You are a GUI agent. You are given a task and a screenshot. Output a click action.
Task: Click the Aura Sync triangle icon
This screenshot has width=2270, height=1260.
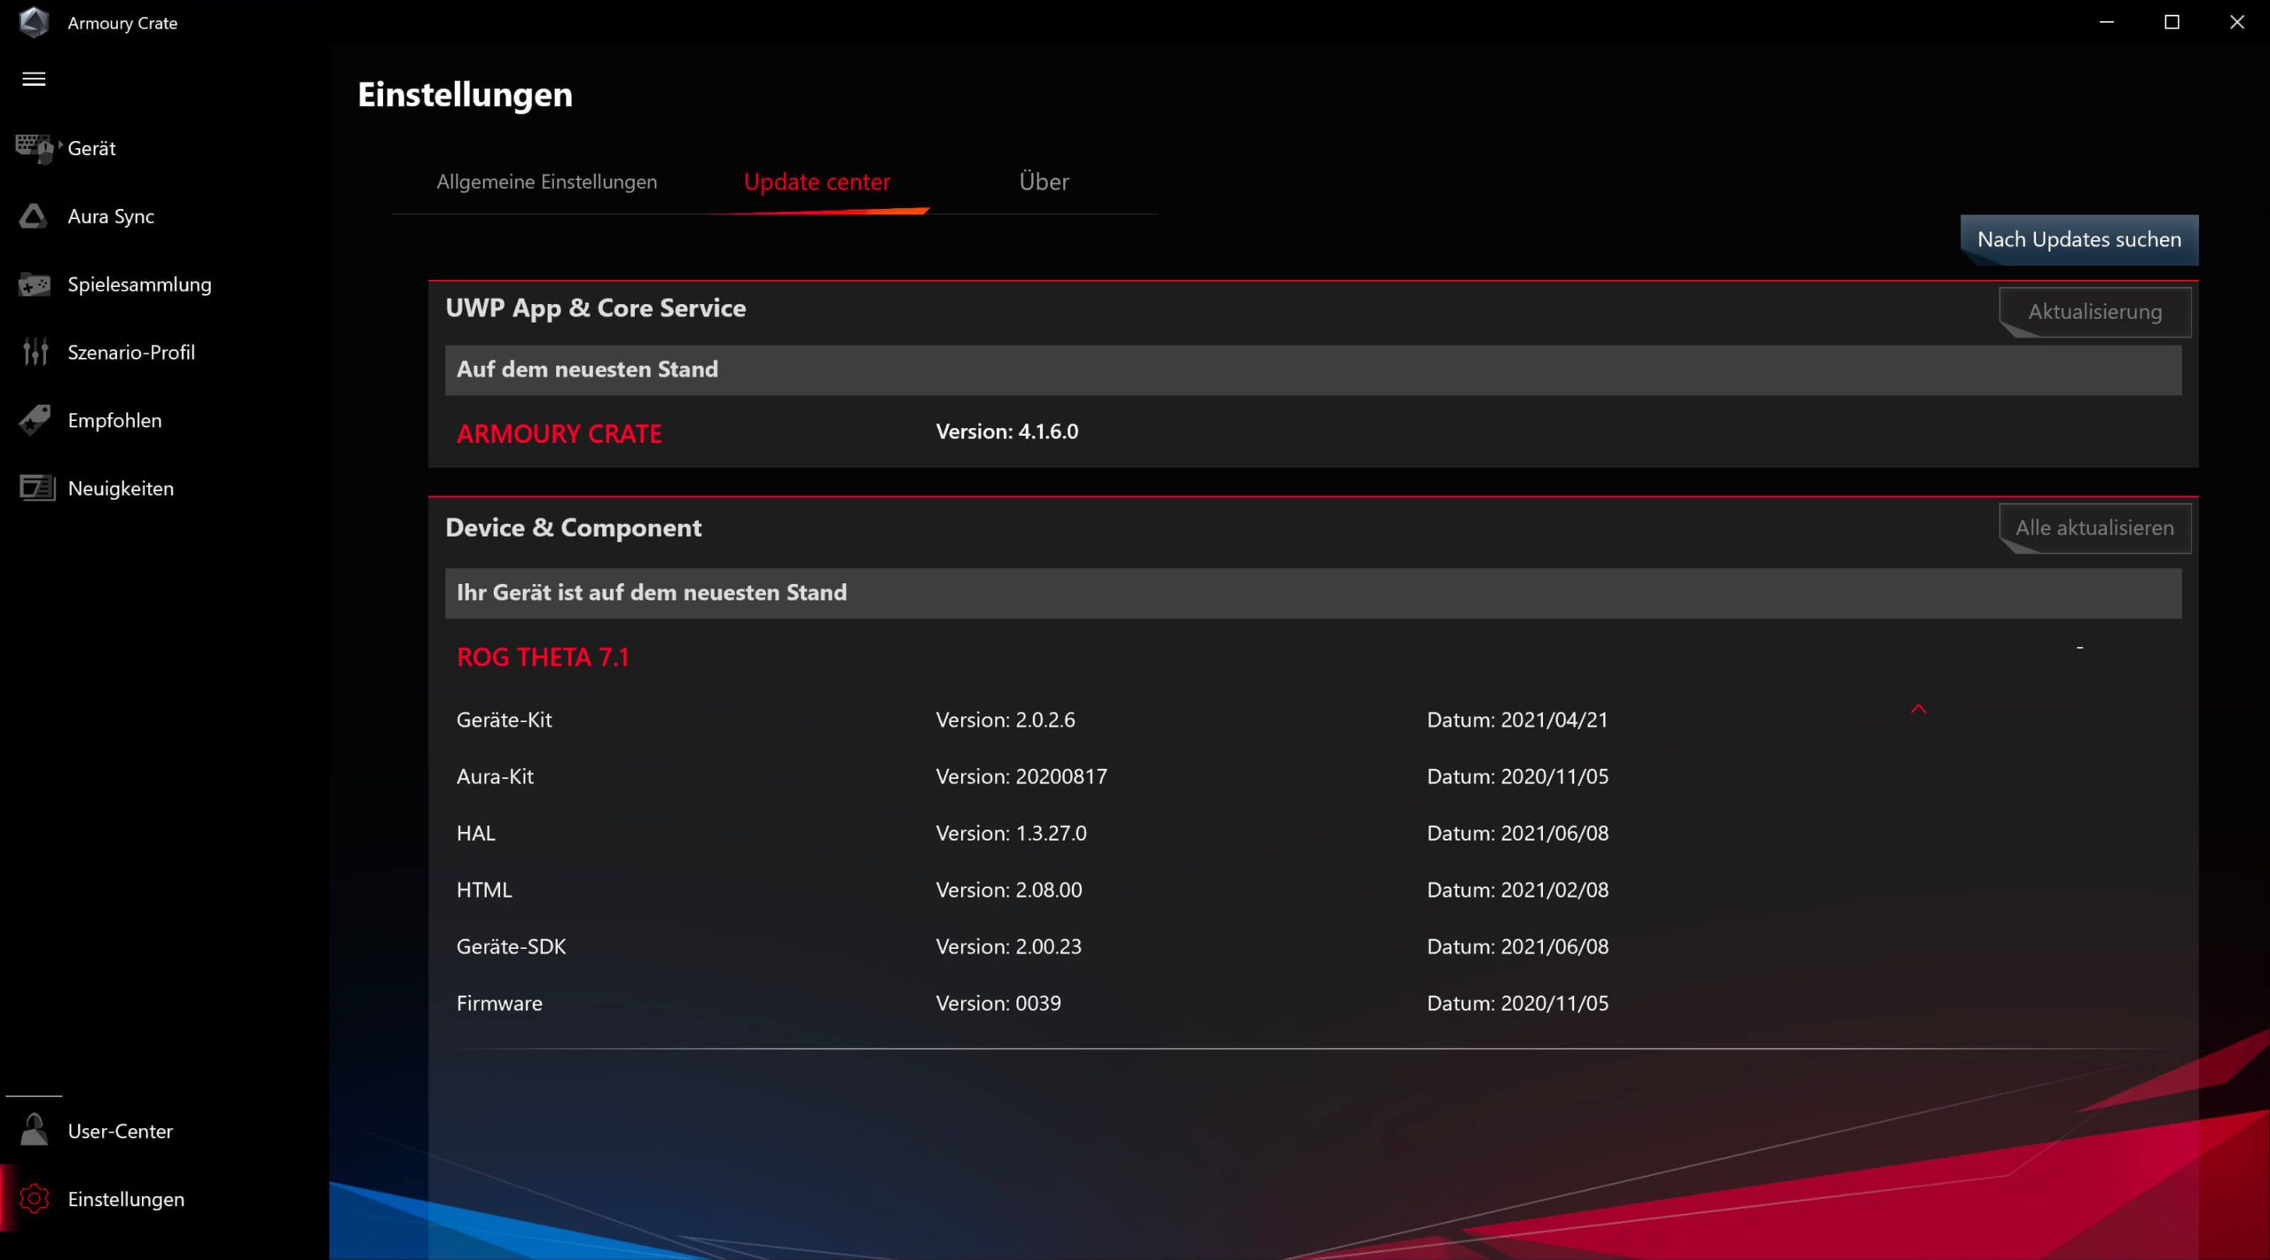[34, 216]
